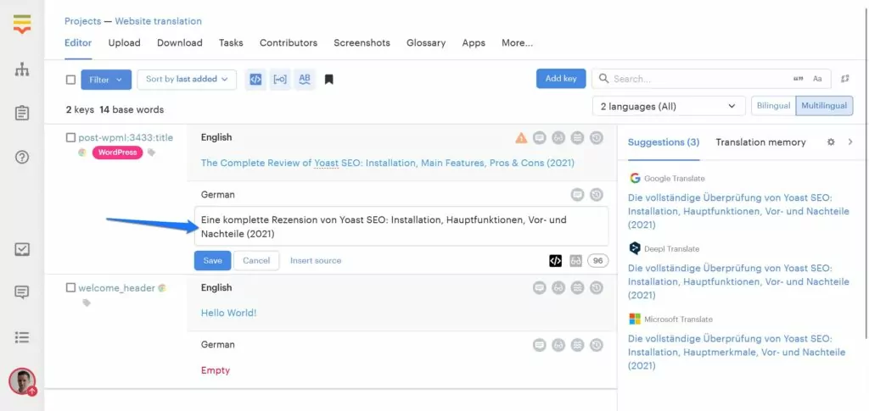Click the Add key button
This screenshot has height=411, width=869.
pyautogui.click(x=561, y=79)
